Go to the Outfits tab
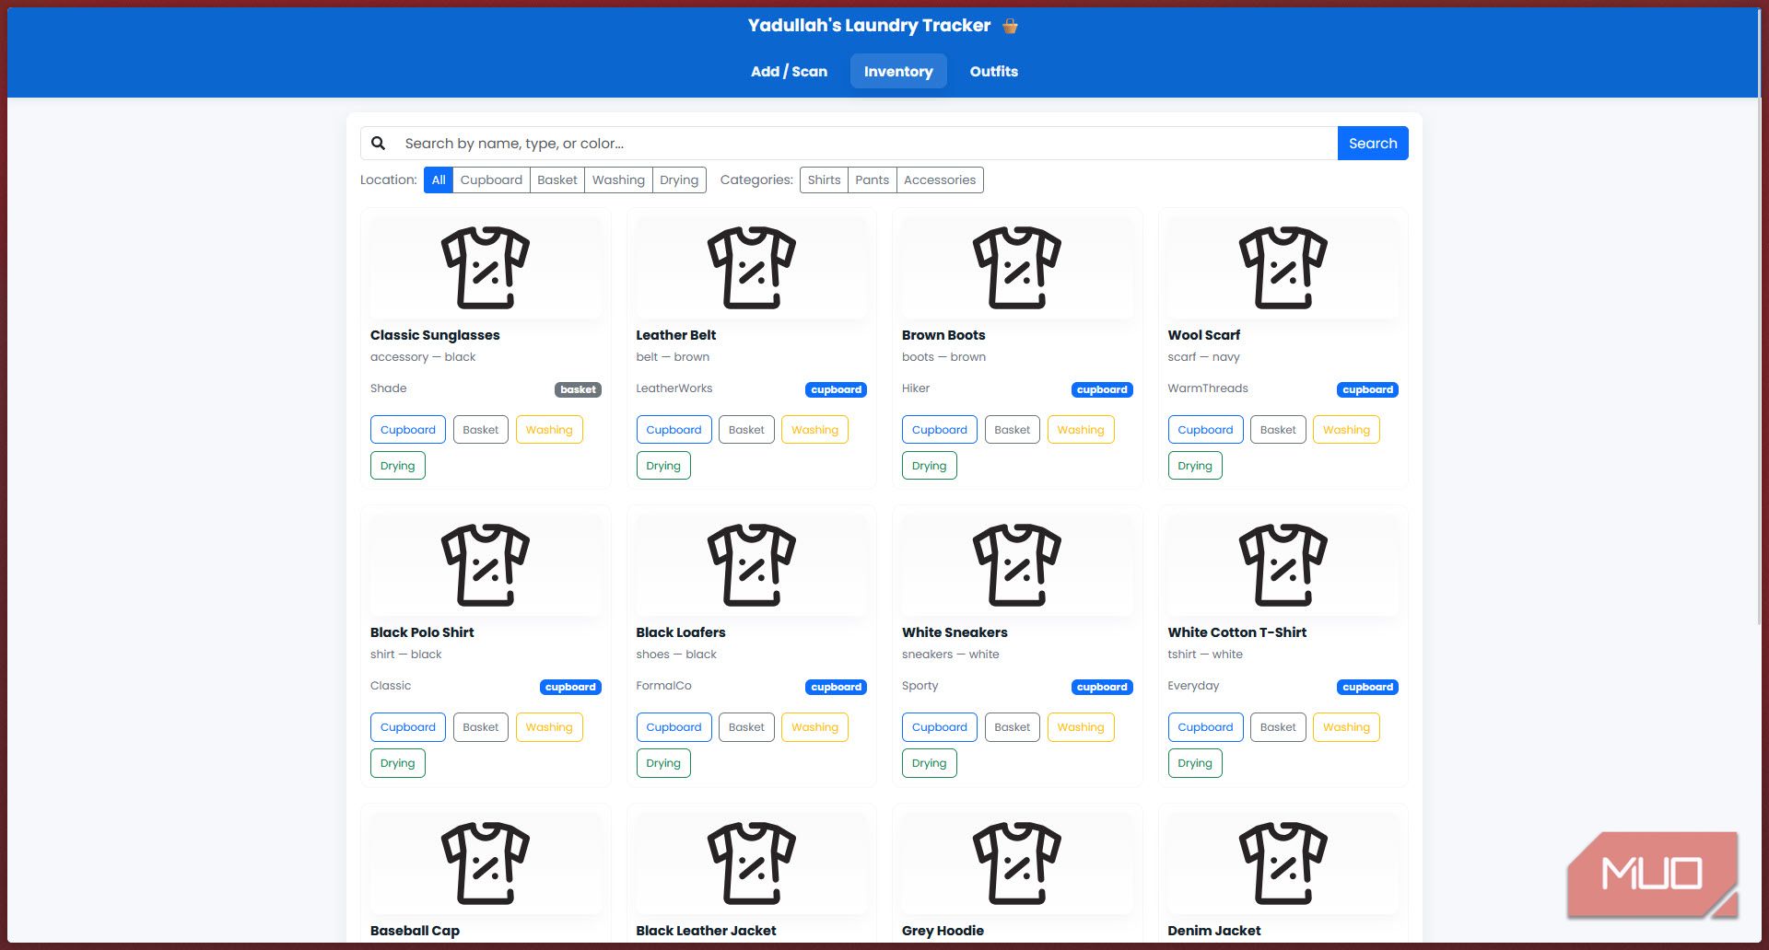The width and height of the screenshot is (1769, 950). point(994,71)
